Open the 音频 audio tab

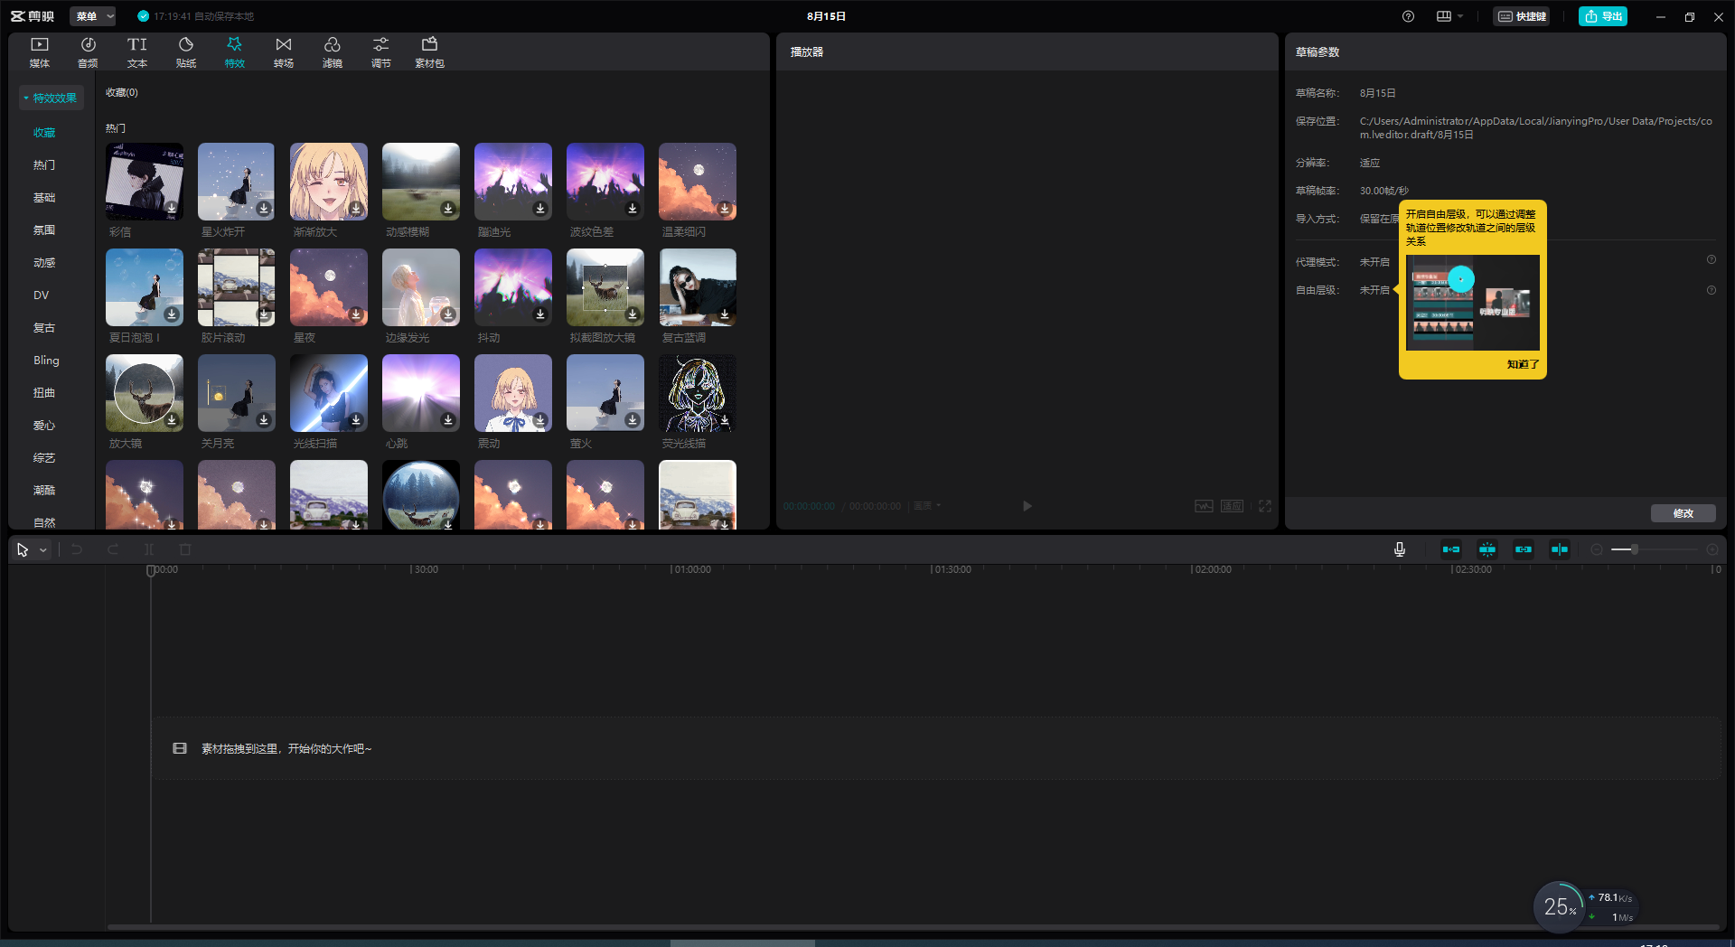tap(88, 52)
